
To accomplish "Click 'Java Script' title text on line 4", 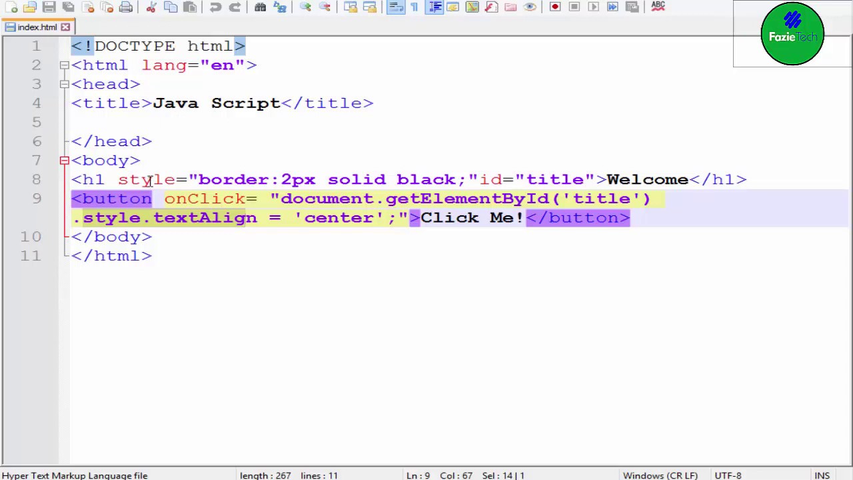I will pyautogui.click(x=217, y=103).
